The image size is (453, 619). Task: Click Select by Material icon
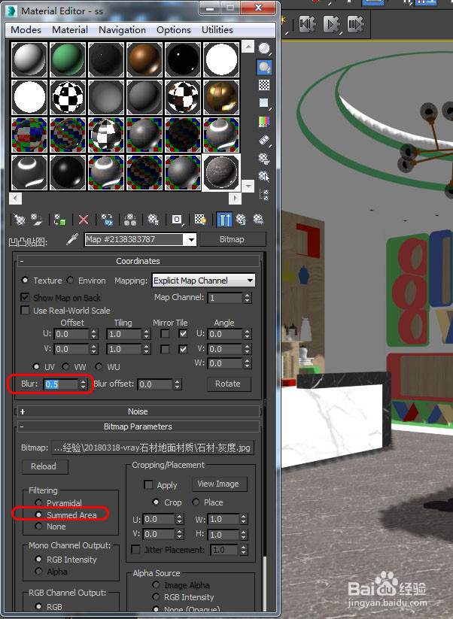pos(264,177)
